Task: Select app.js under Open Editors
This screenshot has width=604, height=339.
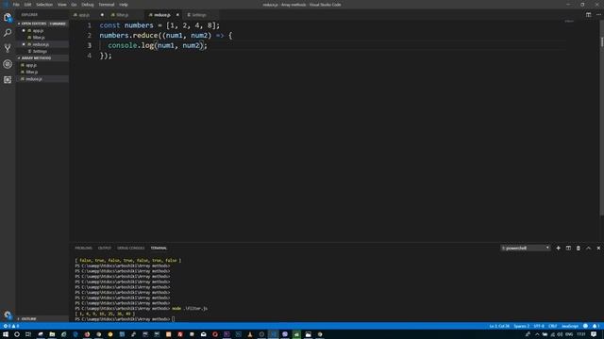Action: pos(42,30)
